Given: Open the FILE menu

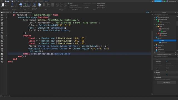Looking at the screenshot, I should click(x=2, y=1).
